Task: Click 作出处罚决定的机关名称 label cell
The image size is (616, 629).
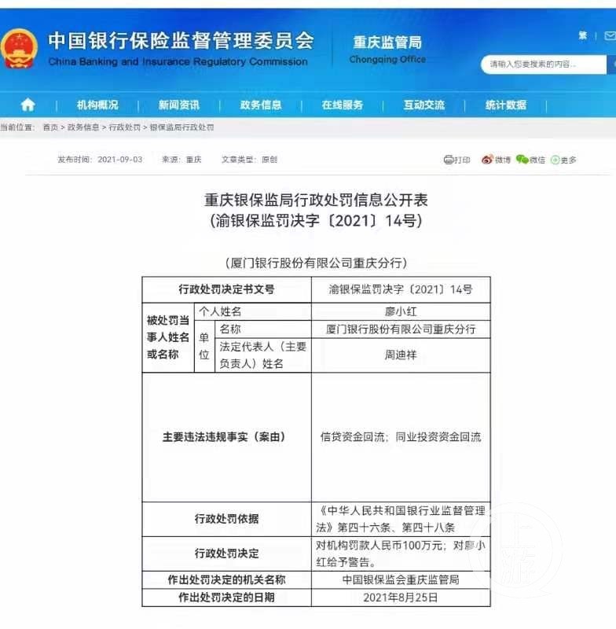Action: click(x=226, y=579)
